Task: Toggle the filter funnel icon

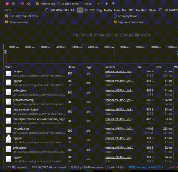Action: click(x=22, y=4)
